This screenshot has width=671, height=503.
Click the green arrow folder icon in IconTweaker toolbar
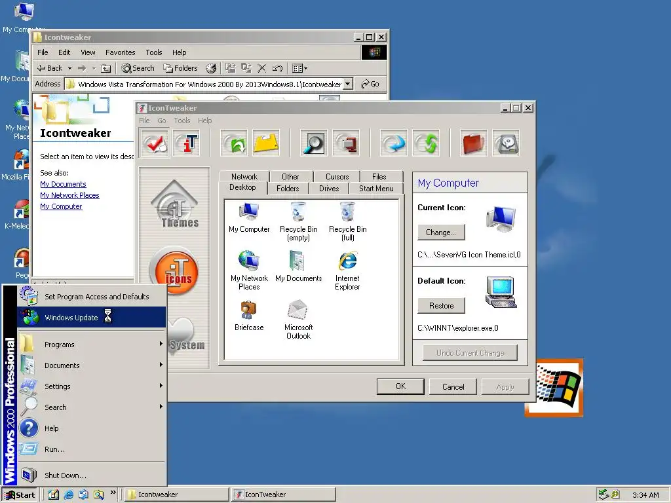[234, 143]
